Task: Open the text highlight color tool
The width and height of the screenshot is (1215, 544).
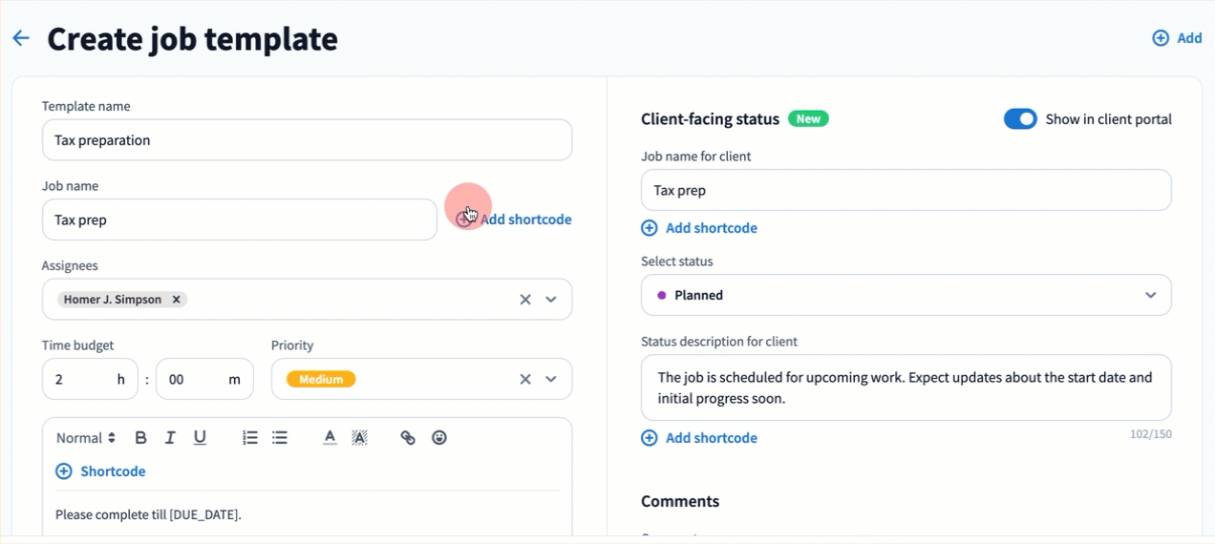Action: tap(359, 438)
